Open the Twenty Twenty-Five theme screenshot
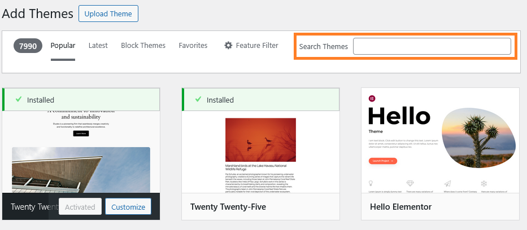Screen dimensions: 527x230 [x=260, y=152]
